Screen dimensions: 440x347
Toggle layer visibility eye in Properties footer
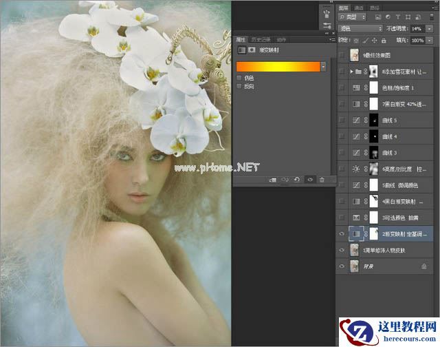pyautogui.click(x=309, y=180)
